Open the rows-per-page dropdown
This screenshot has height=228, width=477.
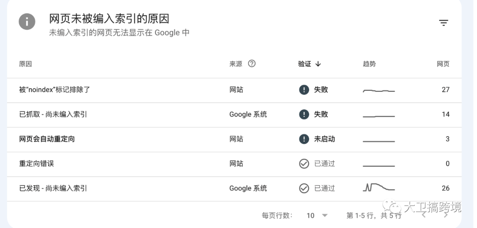317,216
